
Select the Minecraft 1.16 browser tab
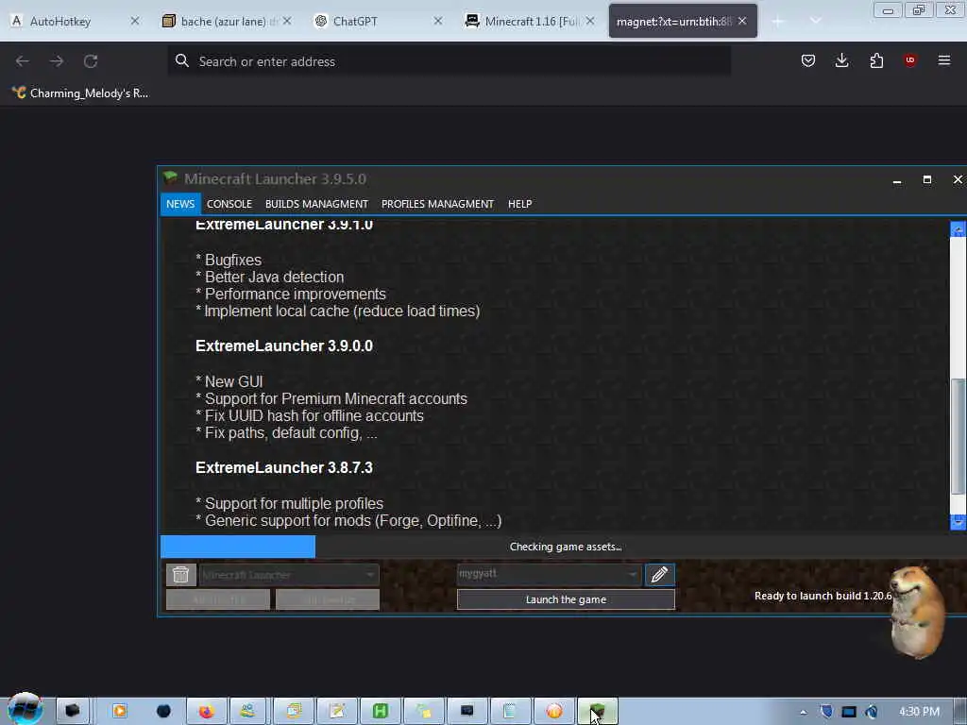point(532,22)
